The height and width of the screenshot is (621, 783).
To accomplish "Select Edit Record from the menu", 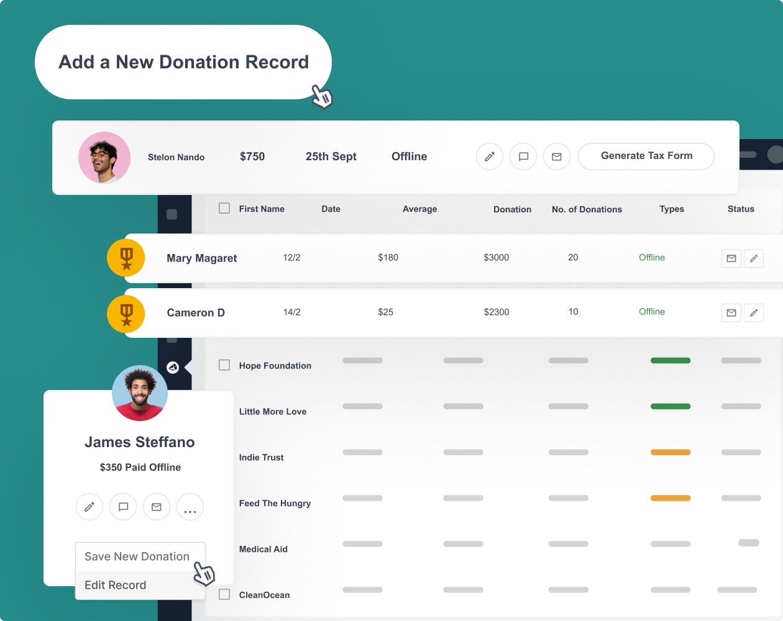I will (116, 585).
